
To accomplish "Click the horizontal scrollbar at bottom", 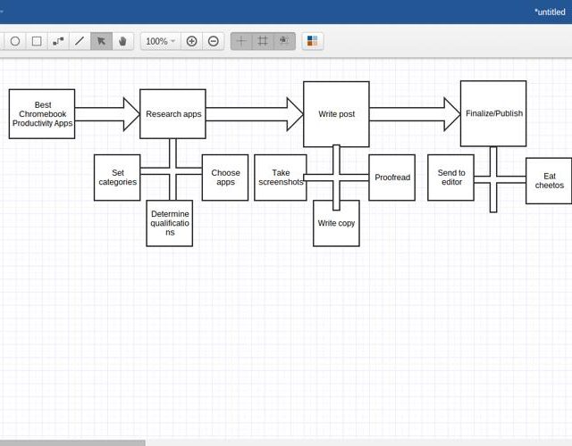I will (72, 442).
